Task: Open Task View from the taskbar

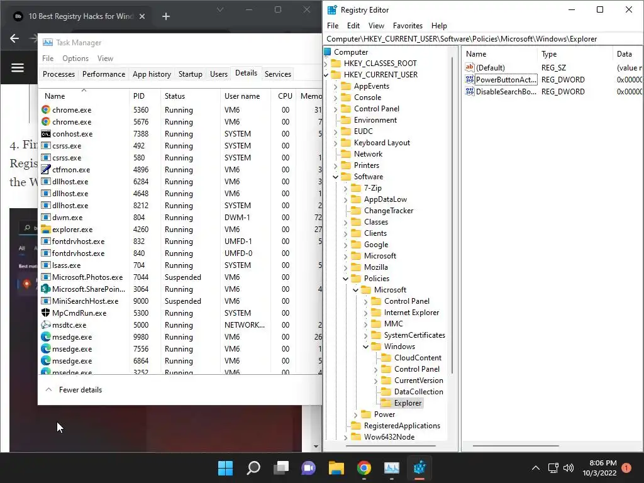Action: coord(281,468)
